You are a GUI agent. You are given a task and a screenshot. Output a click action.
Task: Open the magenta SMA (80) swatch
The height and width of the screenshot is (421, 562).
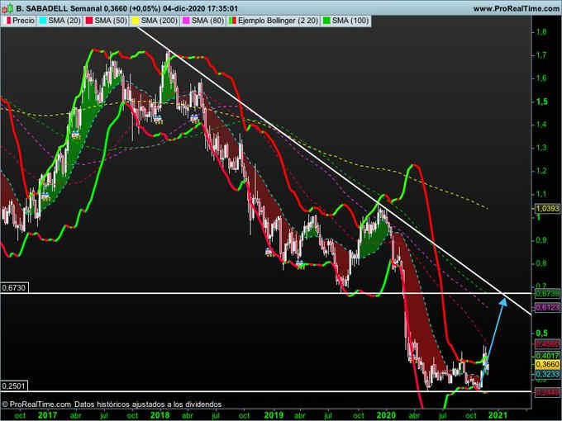186,21
